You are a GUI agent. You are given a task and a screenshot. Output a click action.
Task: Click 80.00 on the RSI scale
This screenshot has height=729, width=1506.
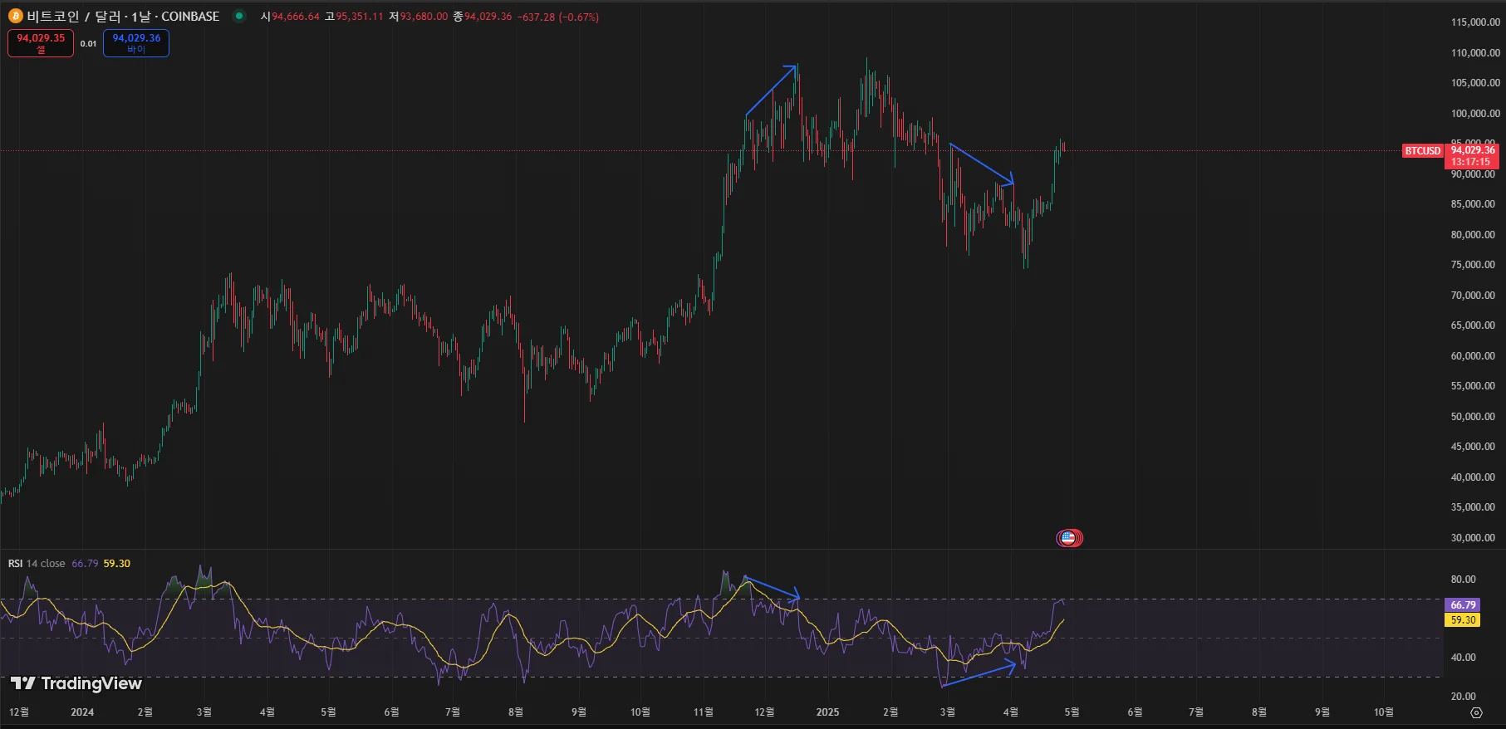[x=1463, y=580]
